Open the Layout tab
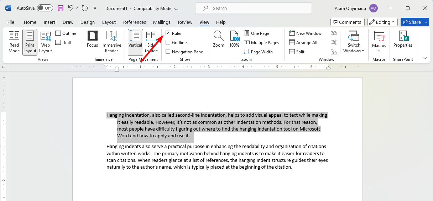 pos(109,22)
